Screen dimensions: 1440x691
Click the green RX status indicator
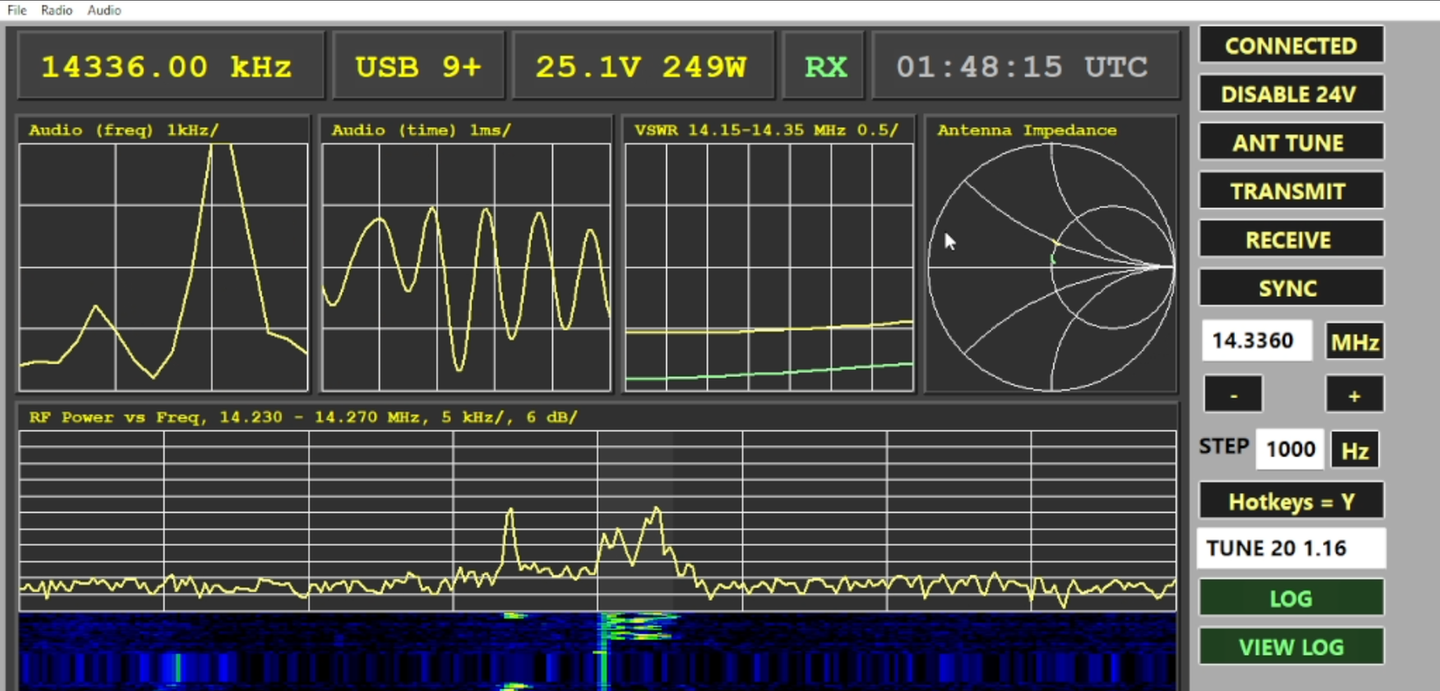coord(824,67)
